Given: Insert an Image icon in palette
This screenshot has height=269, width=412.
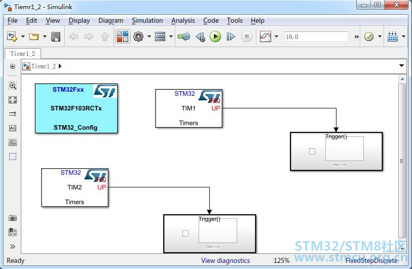Looking at the screenshot, I should 13,142.
